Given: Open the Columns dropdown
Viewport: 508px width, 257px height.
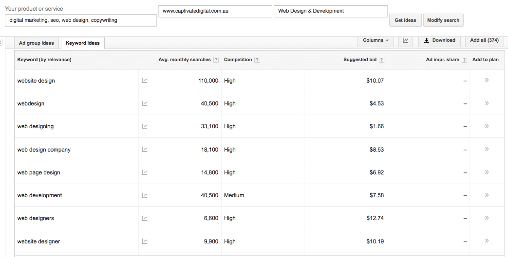Looking at the screenshot, I should click(x=376, y=40).
